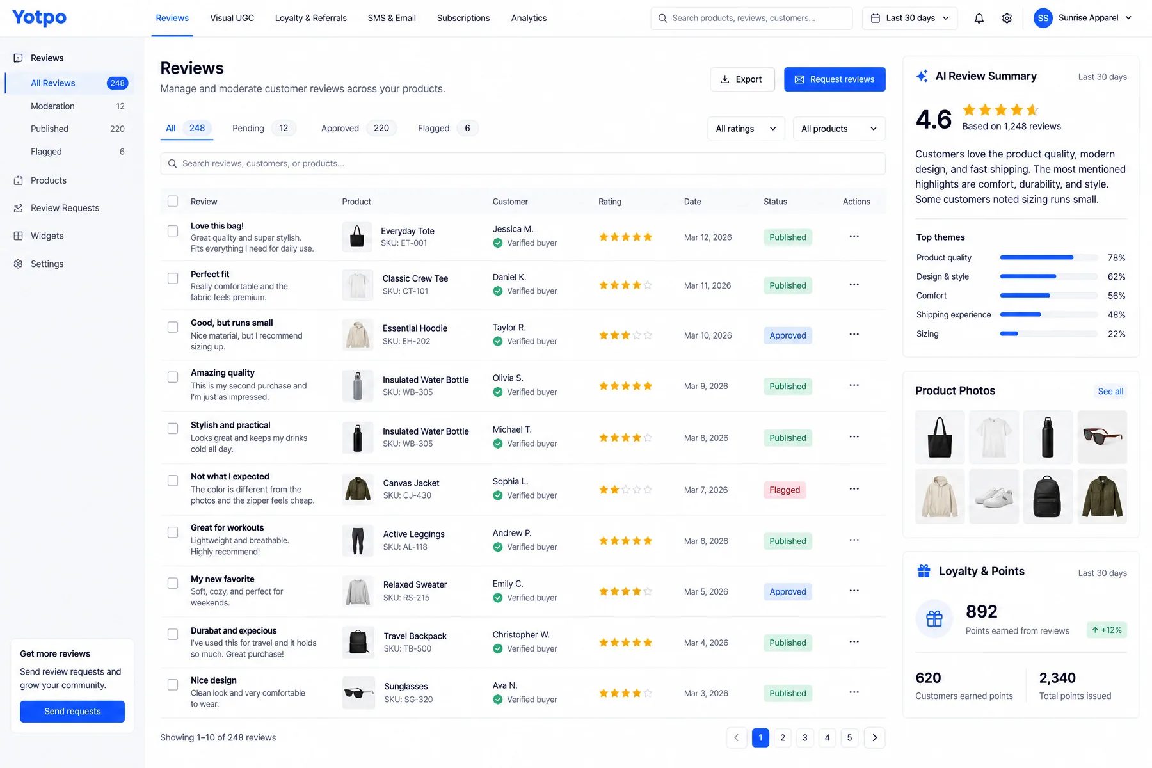
Task: Click the Send requests button
Action: tap(72, 712)
